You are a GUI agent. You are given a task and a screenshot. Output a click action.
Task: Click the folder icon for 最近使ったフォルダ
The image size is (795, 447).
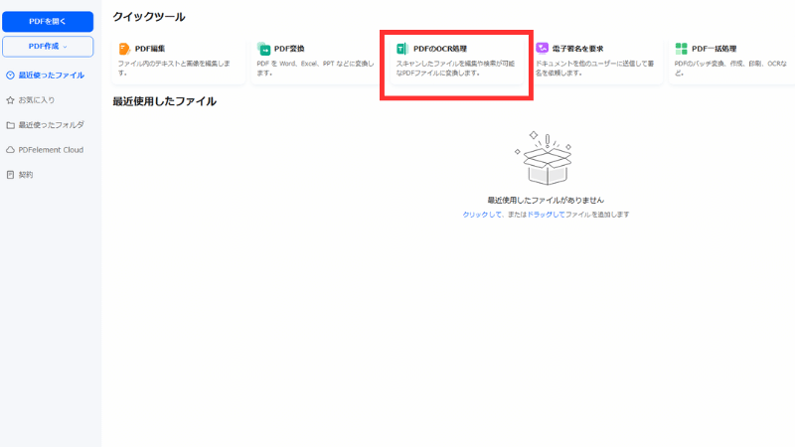(x=10, y=125)
